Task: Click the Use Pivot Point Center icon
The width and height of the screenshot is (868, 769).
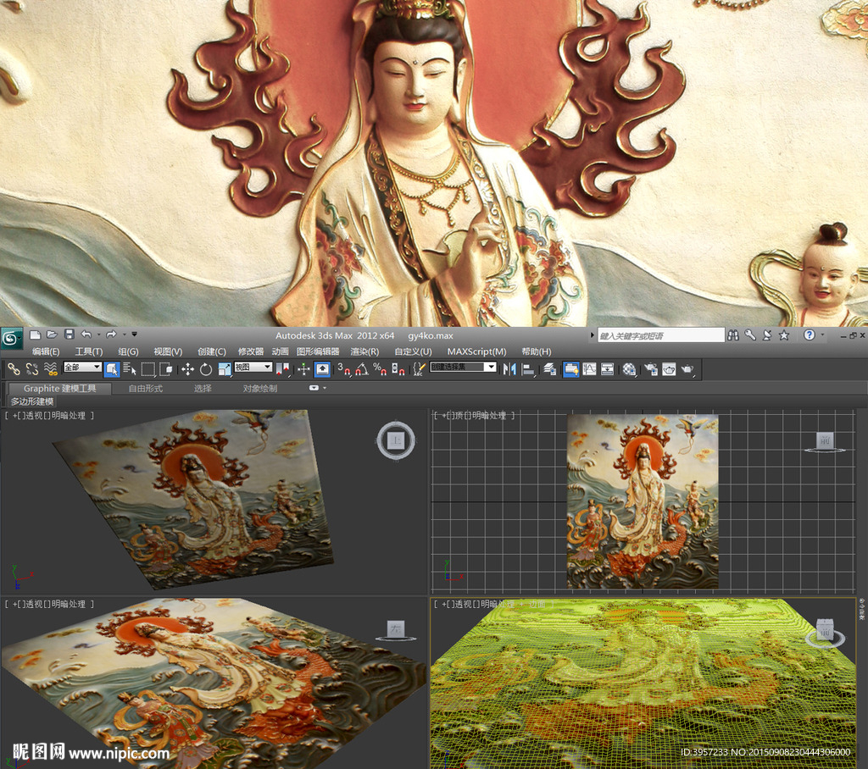Action: tap(283, 369)
